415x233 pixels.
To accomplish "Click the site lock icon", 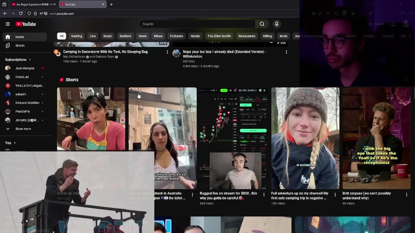I will coord(35,13).
